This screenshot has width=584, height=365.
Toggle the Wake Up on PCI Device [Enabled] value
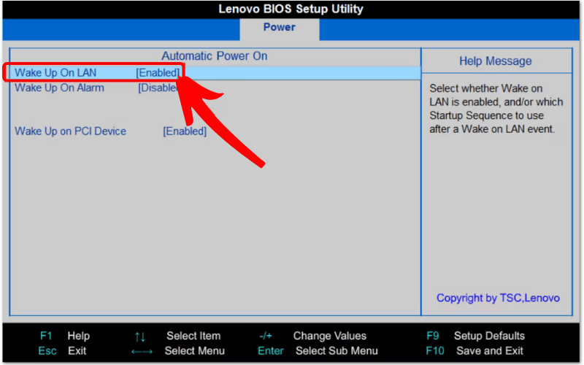point(185,131)
